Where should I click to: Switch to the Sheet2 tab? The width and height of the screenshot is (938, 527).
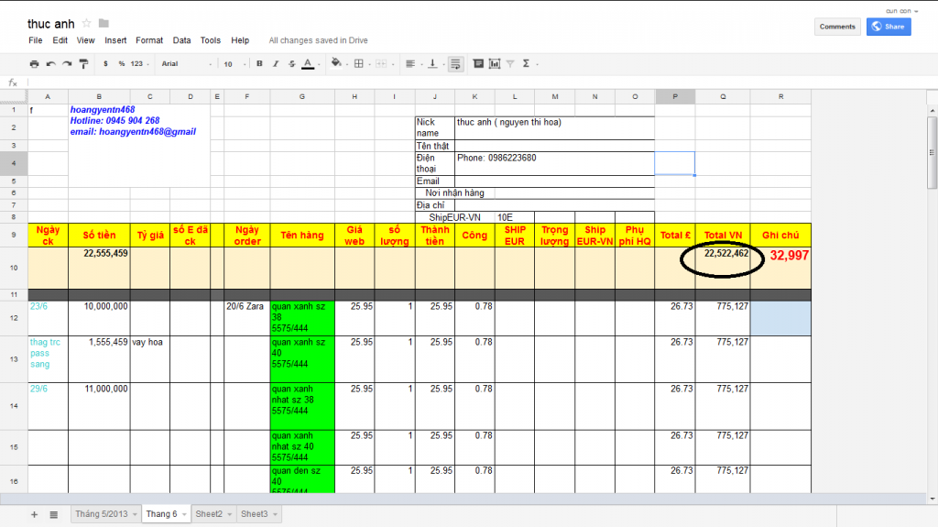tap(208, 515)
